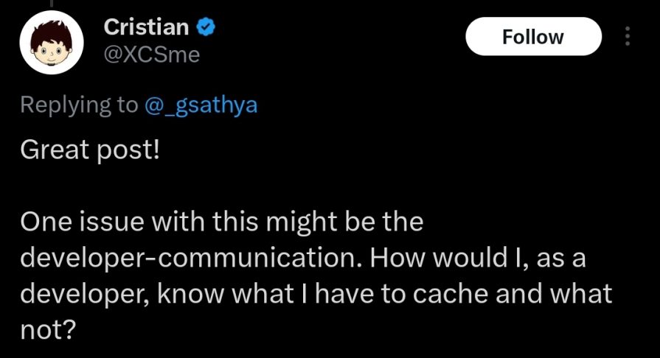This screenshot has height=358, width=660.
Task: Click the 'Replying to' label
Action: click(x=78, y=105)
